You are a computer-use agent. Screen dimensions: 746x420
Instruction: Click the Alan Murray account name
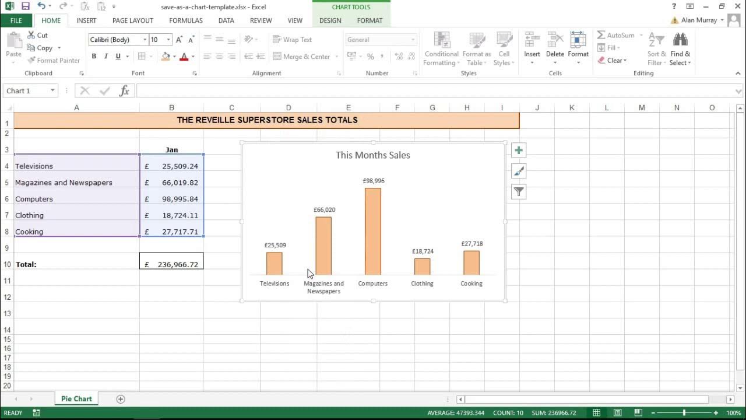(x=699, y=20)
